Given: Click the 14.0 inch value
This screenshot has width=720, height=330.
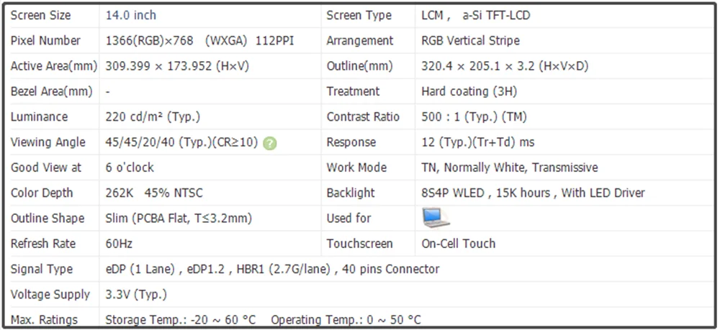Looking at the screenshot, I should click(130, 15).
